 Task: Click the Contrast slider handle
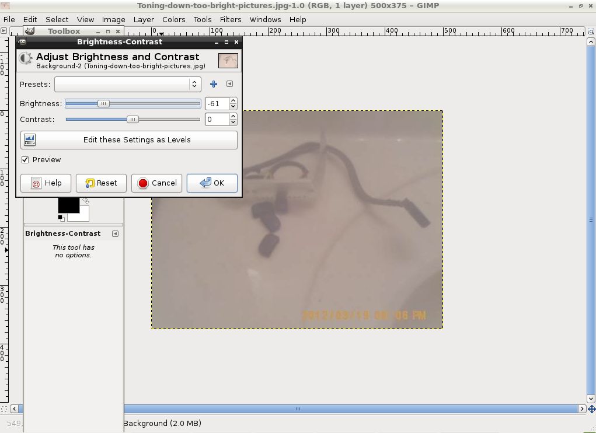pos(133,119)
